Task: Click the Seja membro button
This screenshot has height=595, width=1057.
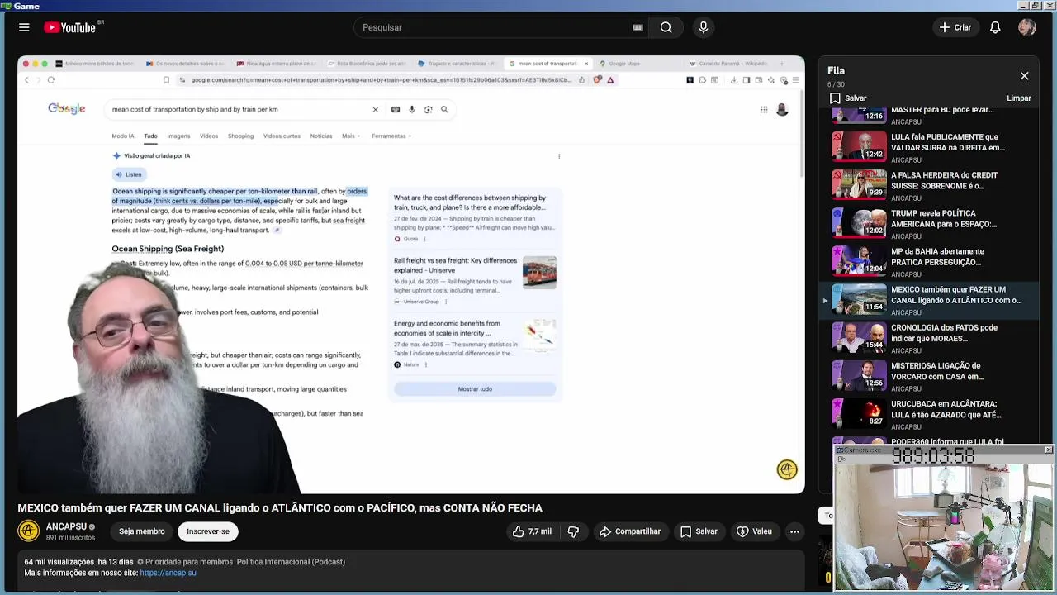Action: pyautogui.click(x=141, y=531)
